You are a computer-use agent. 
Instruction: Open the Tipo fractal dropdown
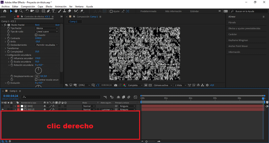[47, 28]
